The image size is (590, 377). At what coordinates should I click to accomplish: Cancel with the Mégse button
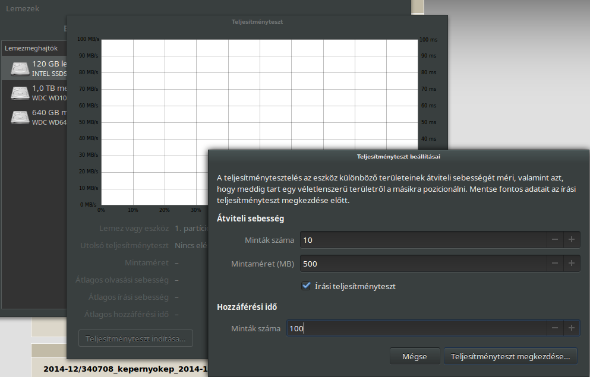click(x=415, y=356)
